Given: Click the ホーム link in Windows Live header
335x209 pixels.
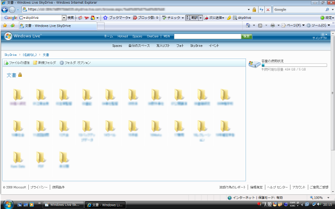Looking at the screenshot, I should (108, 36).
